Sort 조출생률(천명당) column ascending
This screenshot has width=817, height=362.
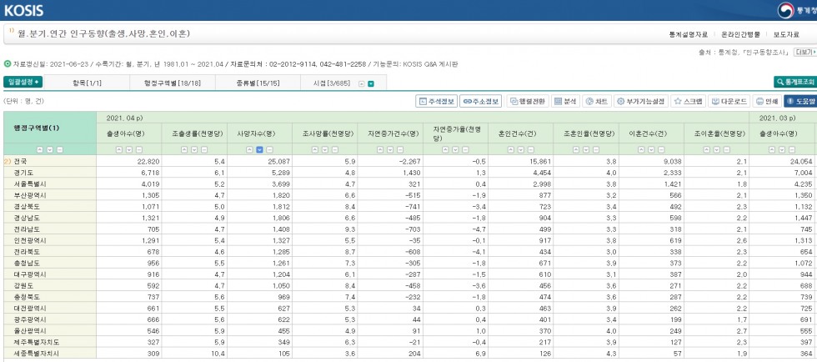pos(184,149)
